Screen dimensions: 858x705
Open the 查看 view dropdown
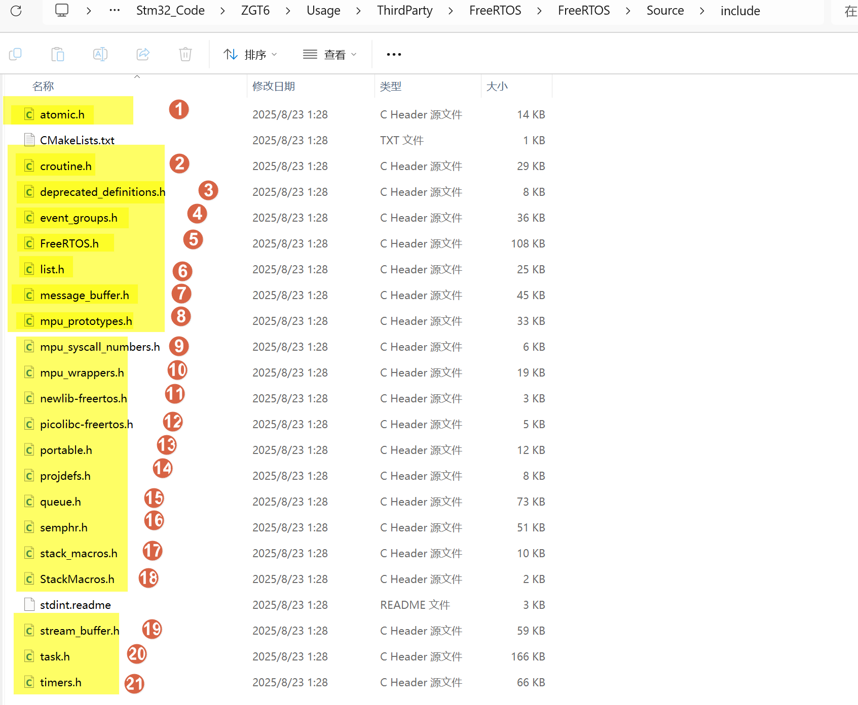(x=330, y=54)
